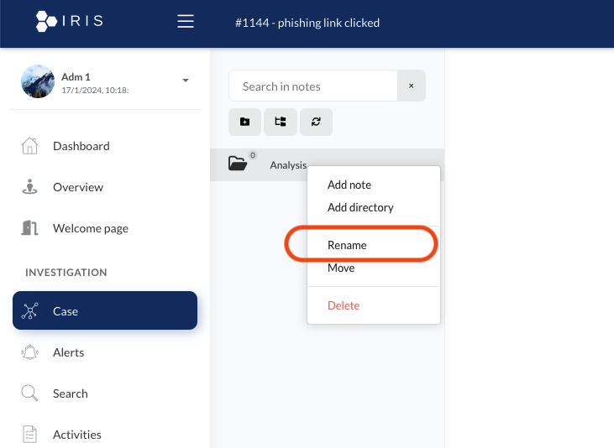This screenshot has width=614, height=448.
Task: Toggle the hamburger sidebar menu
Action: tap(186, 21)
